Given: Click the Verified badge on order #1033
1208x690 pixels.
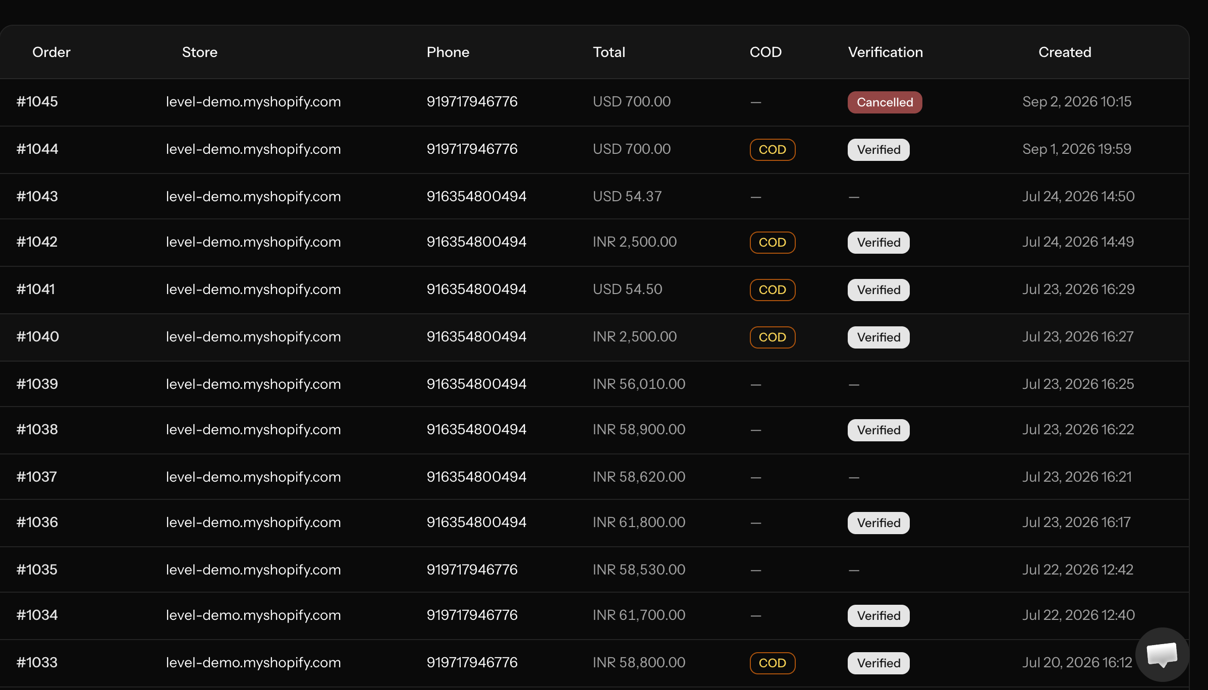Looking at the screenshot, I should [x=878, y=663].
